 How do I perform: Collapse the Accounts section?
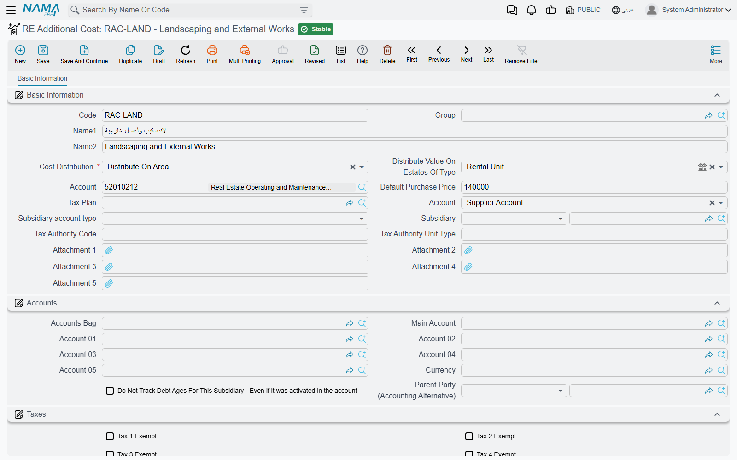pos(717,303)
